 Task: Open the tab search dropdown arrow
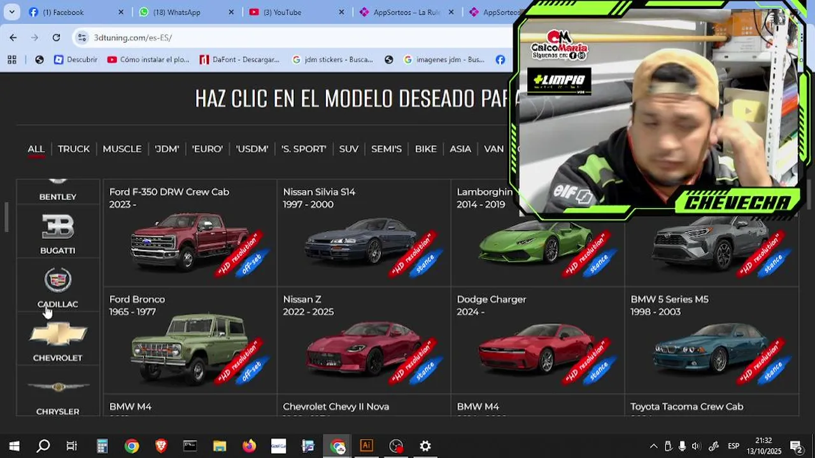click(11, 12)
